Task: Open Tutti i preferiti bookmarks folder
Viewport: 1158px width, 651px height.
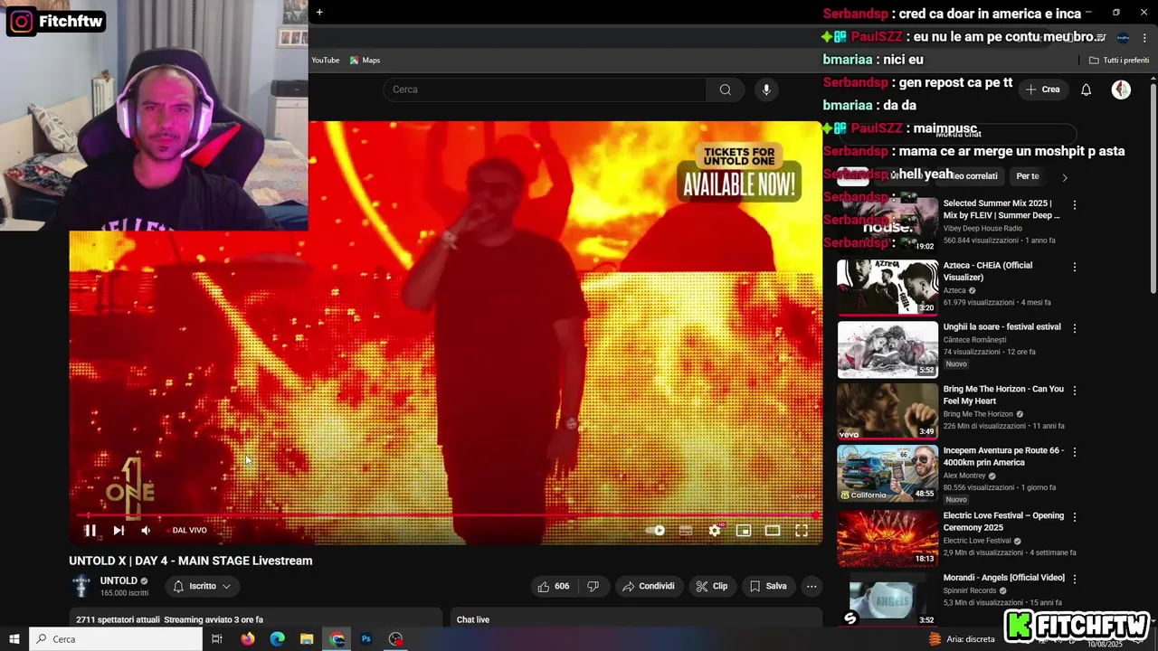Action: [1119, 61]
